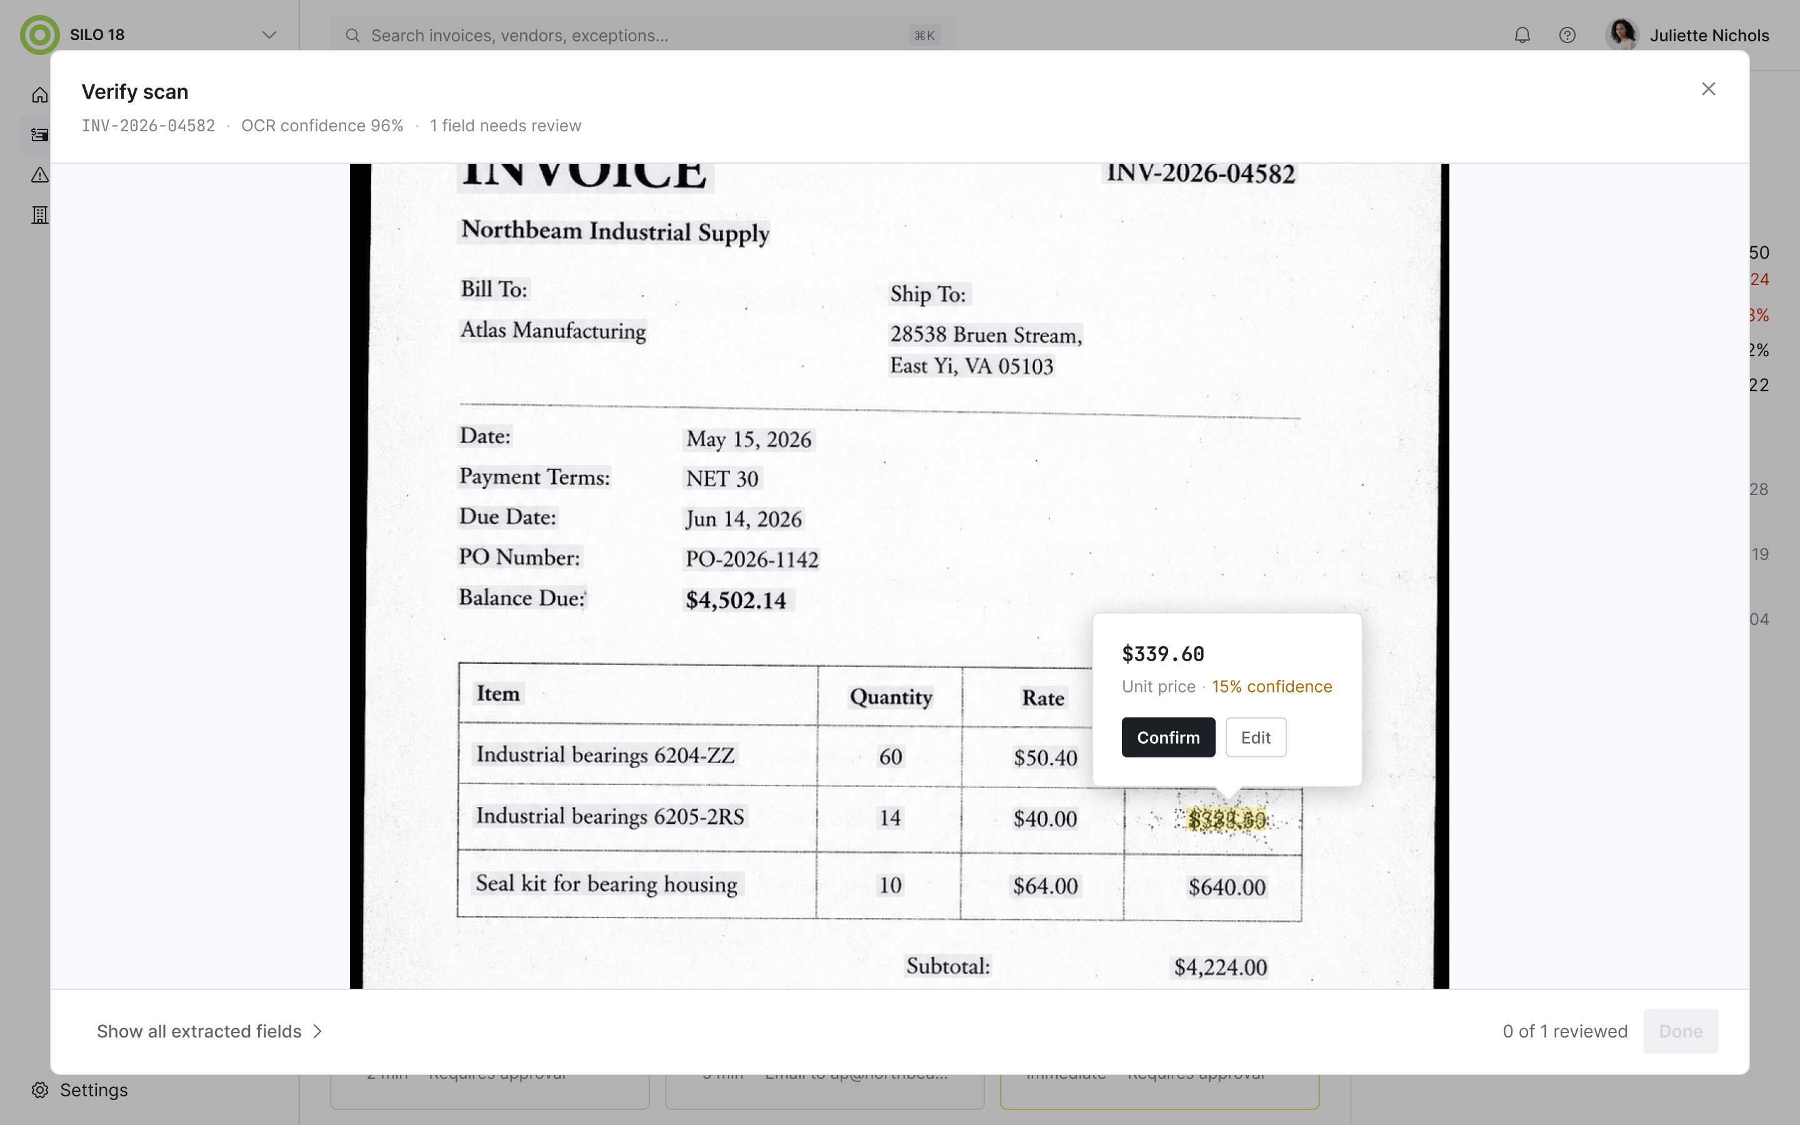
Task: Select the date value May 15, 2026
Action: [748, 440]
